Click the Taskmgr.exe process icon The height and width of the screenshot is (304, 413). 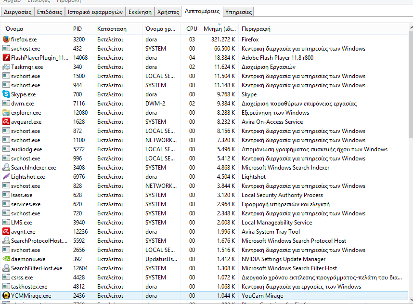pos(6,66)
